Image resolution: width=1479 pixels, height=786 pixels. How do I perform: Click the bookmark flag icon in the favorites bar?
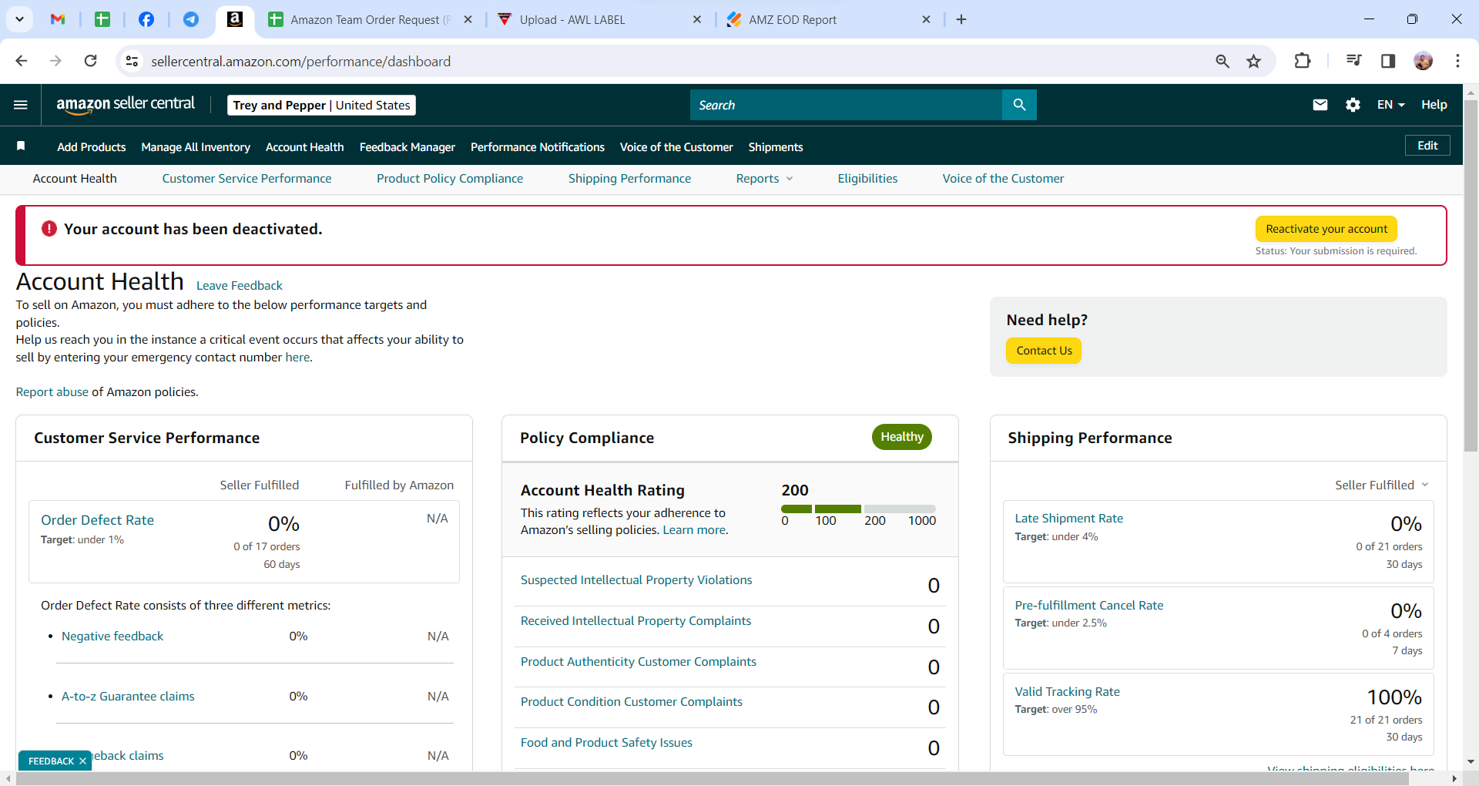(21, 146)
